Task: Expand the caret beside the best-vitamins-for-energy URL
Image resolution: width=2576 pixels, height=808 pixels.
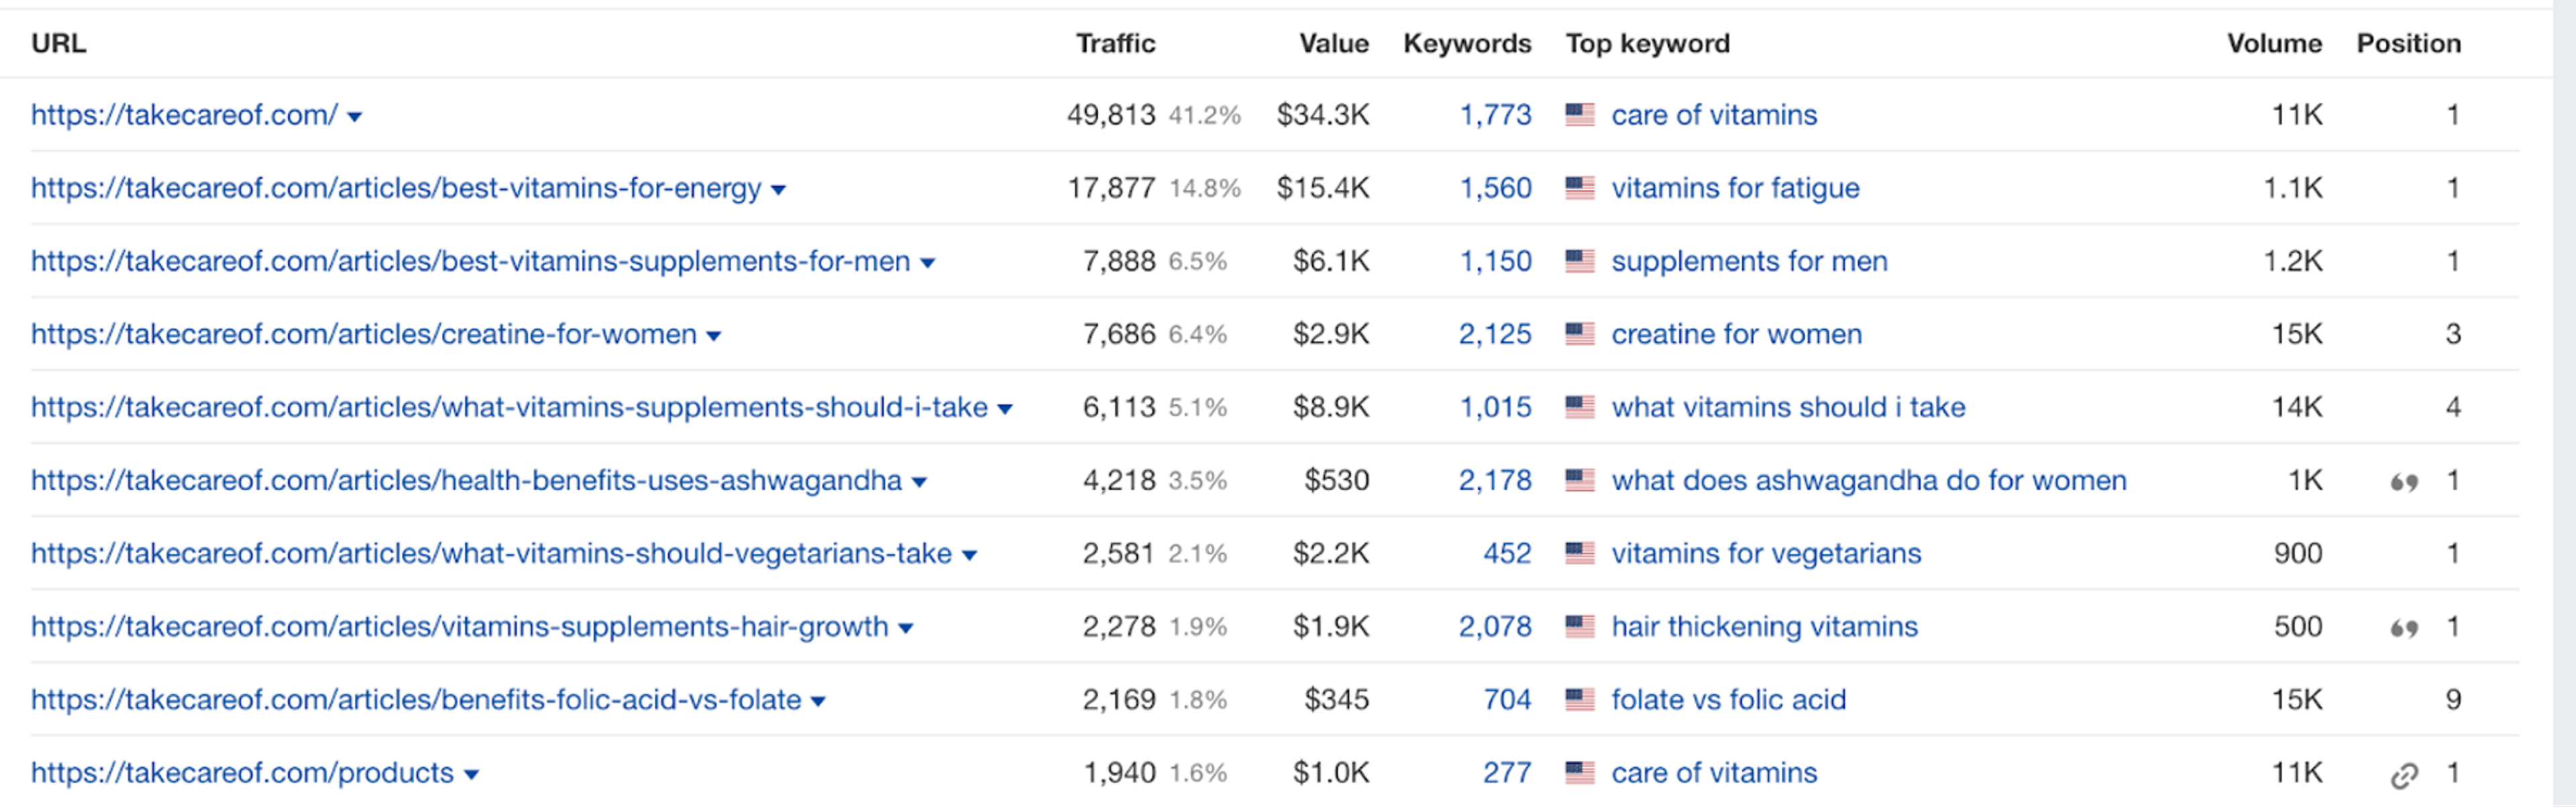Action: [x=779, y=189]
